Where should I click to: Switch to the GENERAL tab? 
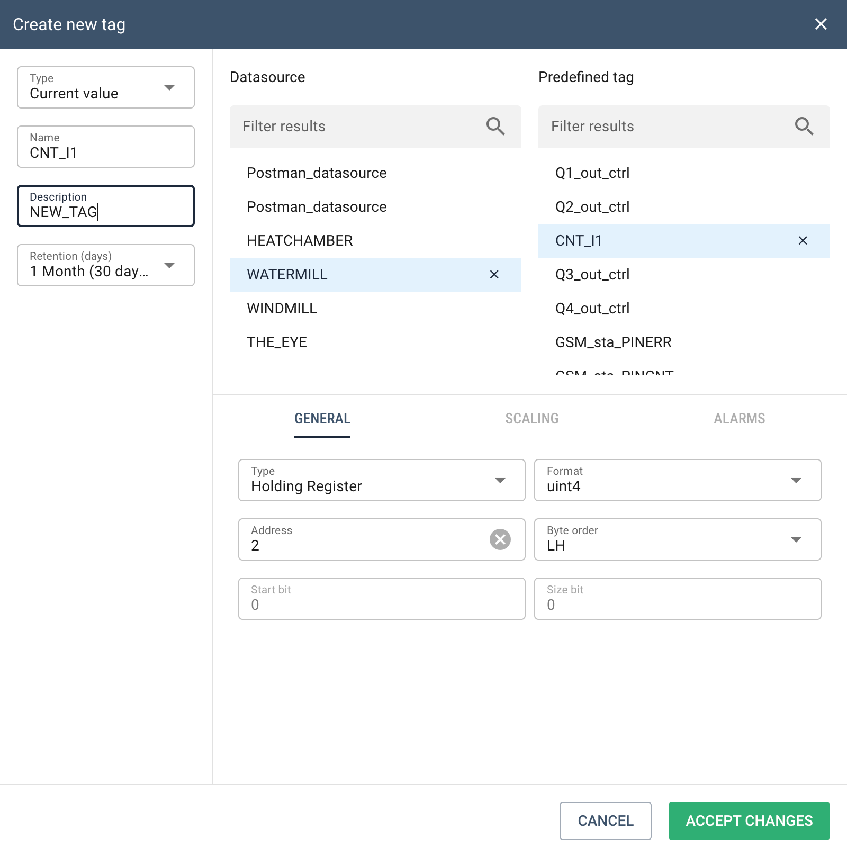322,419
